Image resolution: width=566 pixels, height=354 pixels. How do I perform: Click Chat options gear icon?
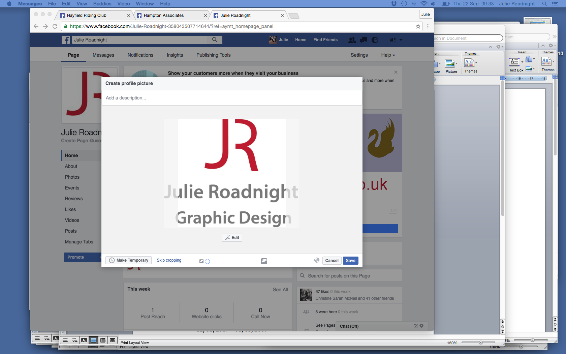421,326
